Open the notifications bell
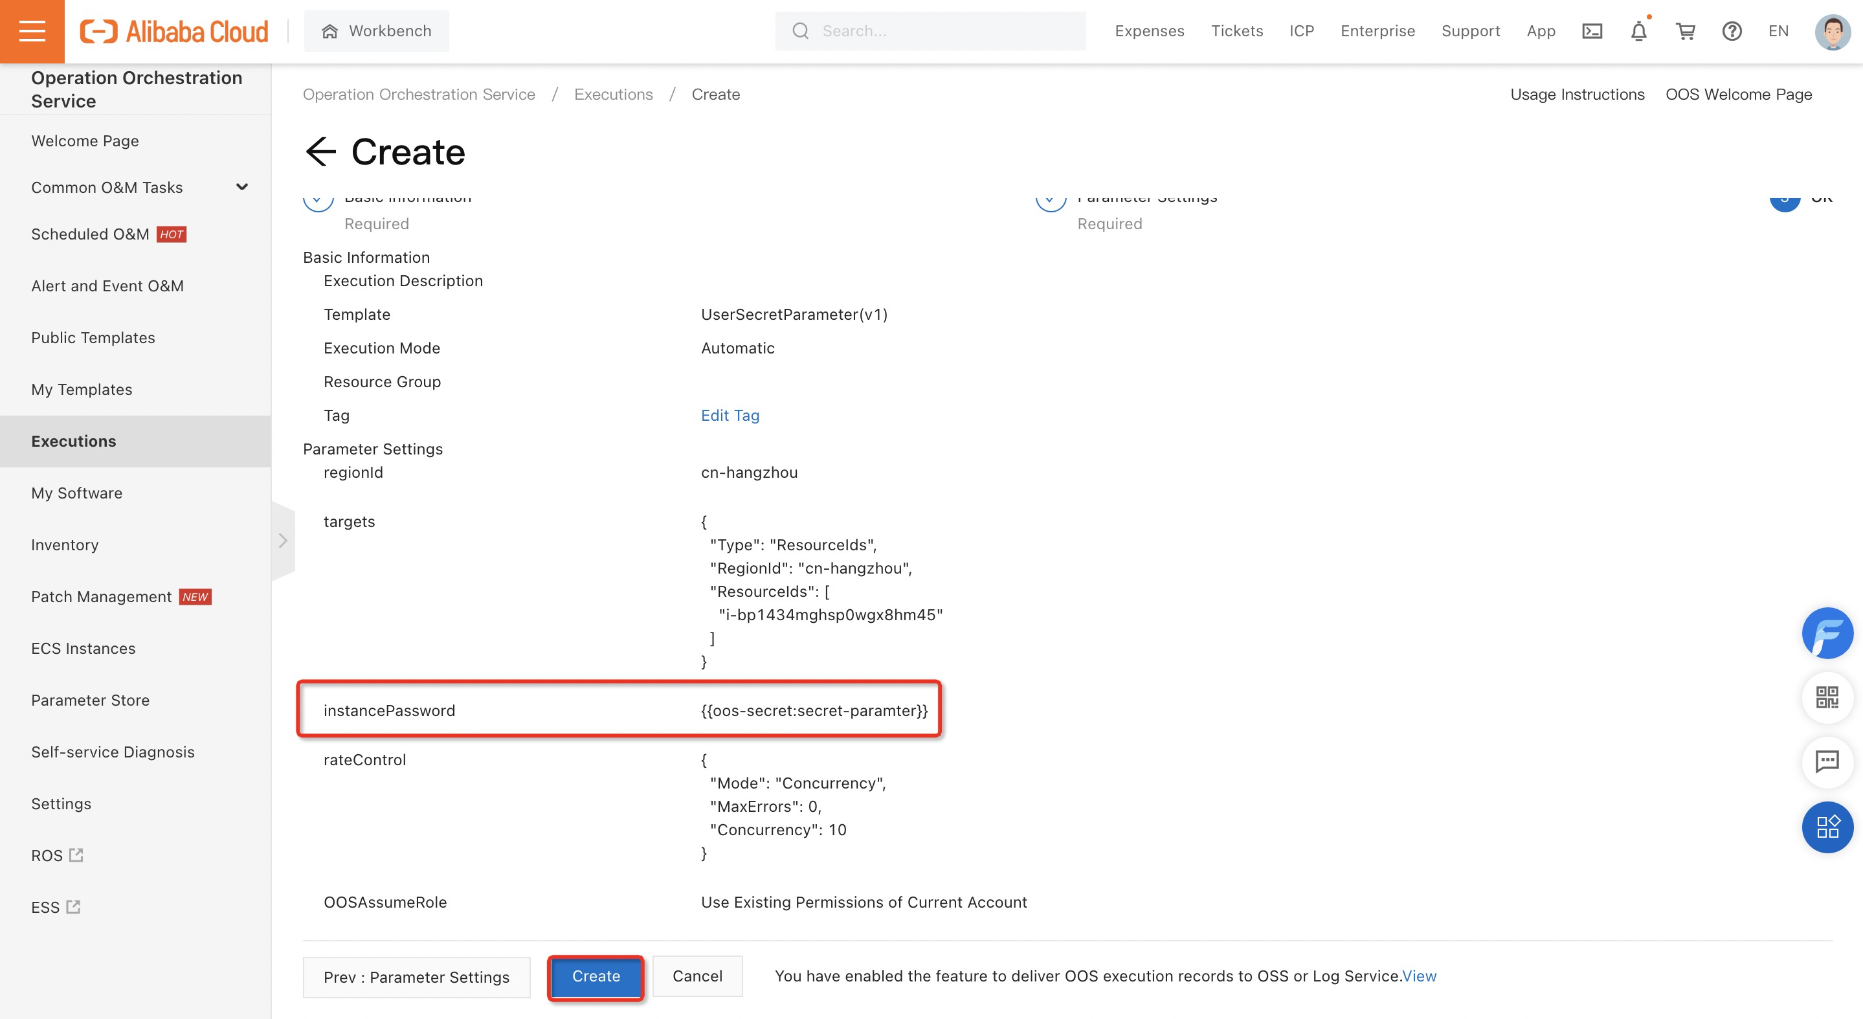Screen dimensions: 1863x1019 1639,31
